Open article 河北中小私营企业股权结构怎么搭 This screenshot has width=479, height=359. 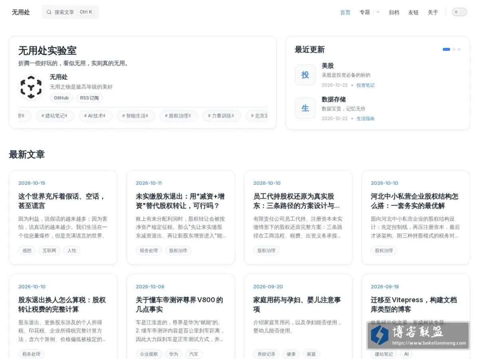pos(415,201)
